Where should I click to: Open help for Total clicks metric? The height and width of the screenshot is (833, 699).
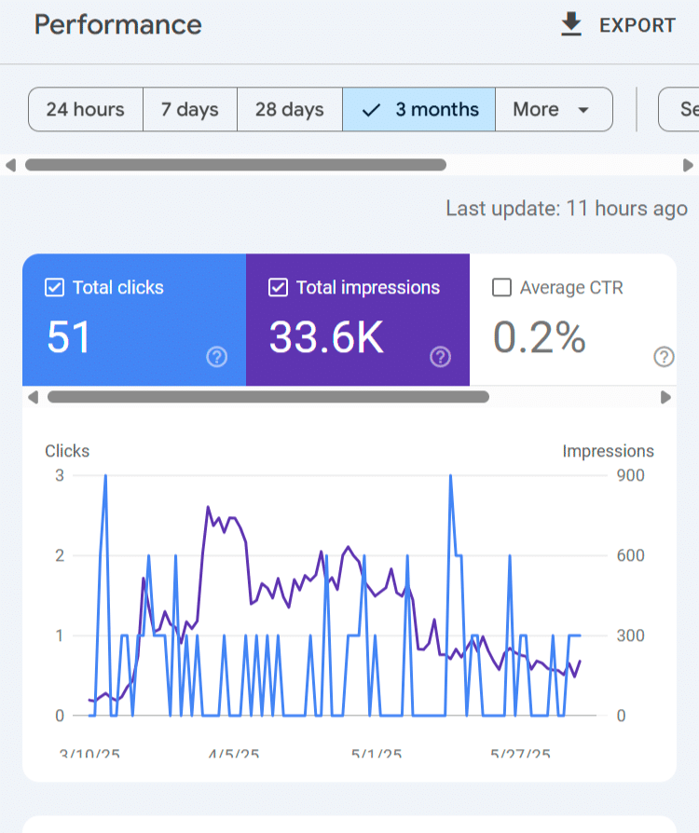pyautogui.click(x=216, y=357)
